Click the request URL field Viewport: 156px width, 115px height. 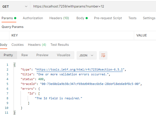[x=93, y=6]
